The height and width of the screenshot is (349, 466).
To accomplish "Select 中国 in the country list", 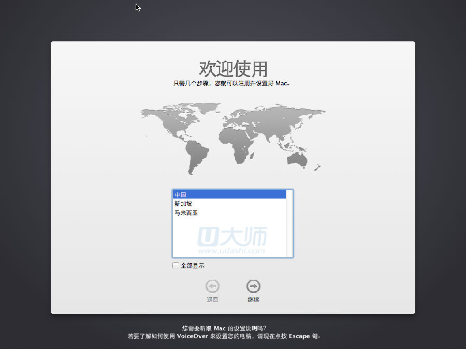I will (180, 194).
